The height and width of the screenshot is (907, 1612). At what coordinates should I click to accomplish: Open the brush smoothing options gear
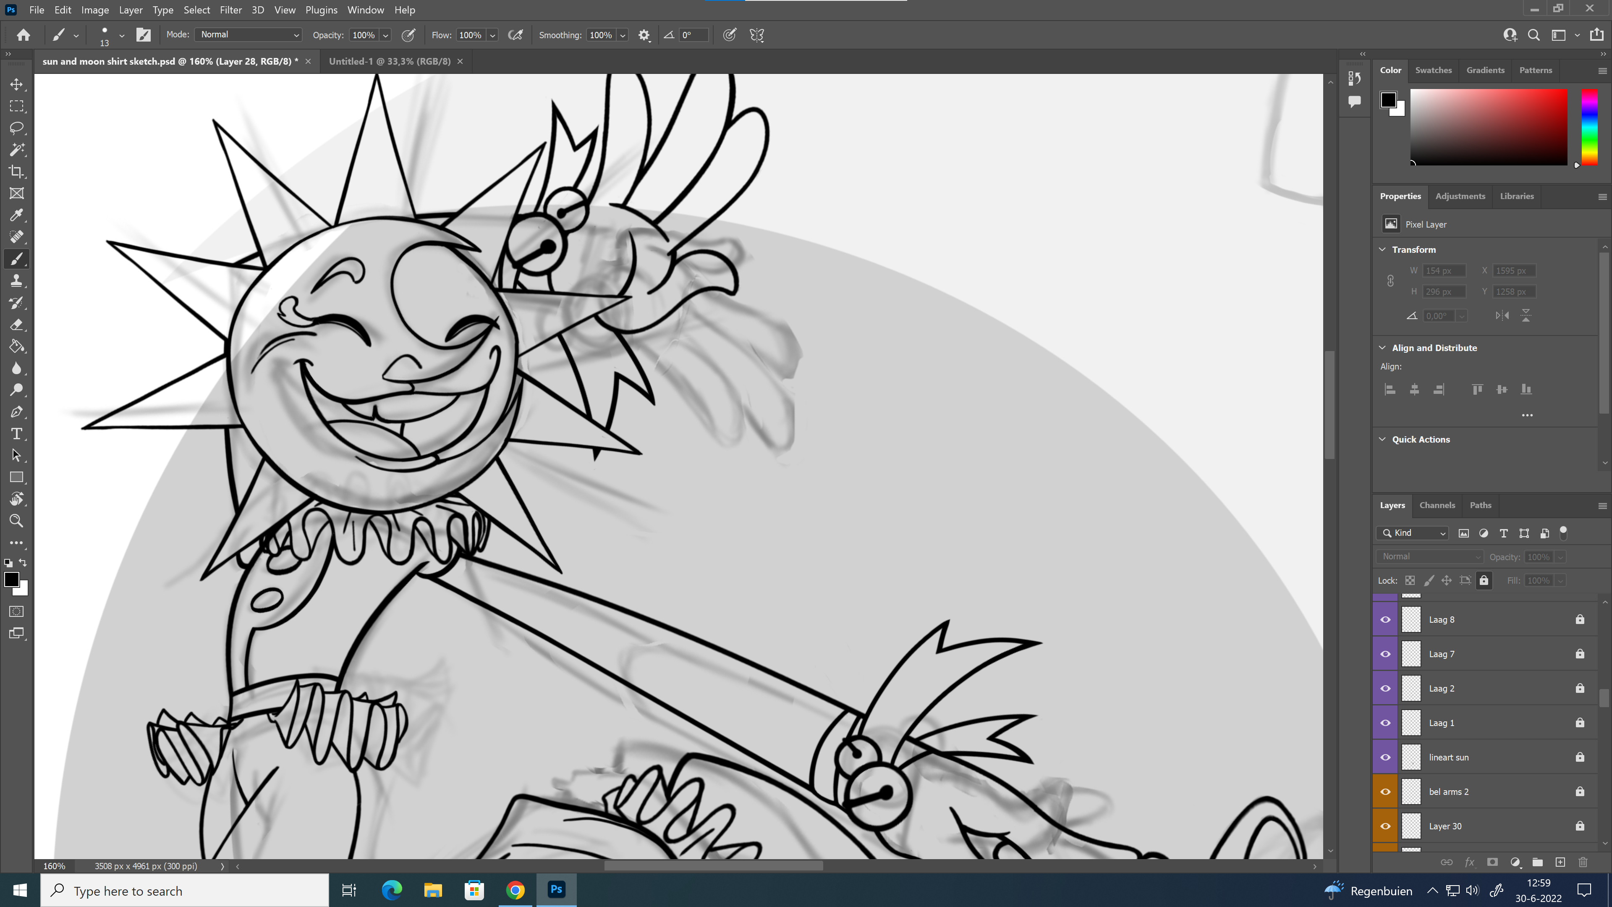pyautogui.click(x=644, y=35)
